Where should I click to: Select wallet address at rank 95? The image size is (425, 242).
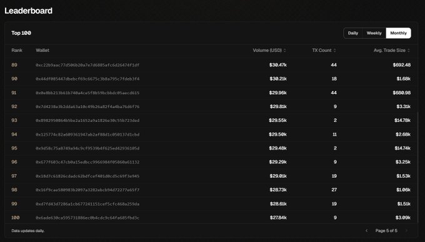tap(87, 148)
